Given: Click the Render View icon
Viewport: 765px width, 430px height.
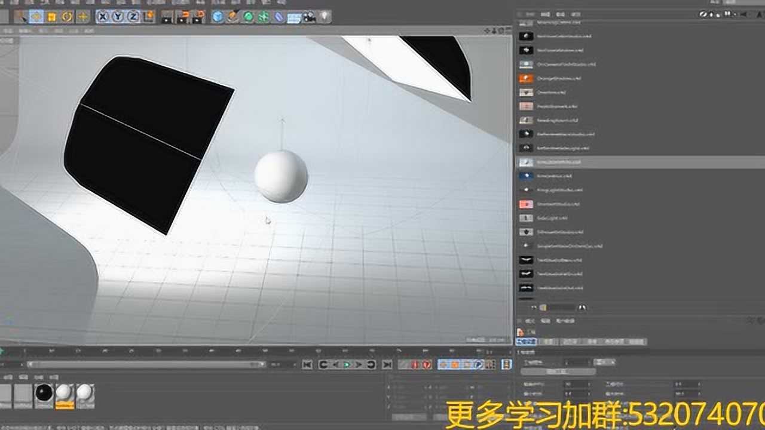Looking at the screenshot, I should coord(166,17).
